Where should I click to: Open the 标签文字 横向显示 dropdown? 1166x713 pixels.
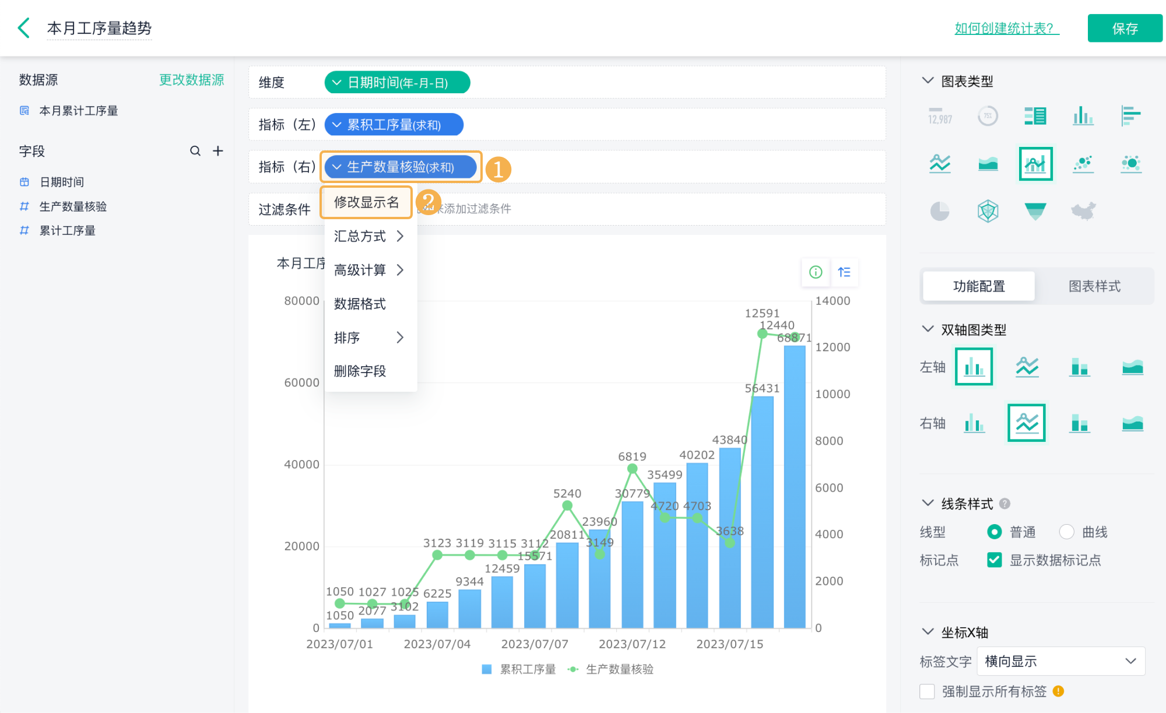[1060, 661]
